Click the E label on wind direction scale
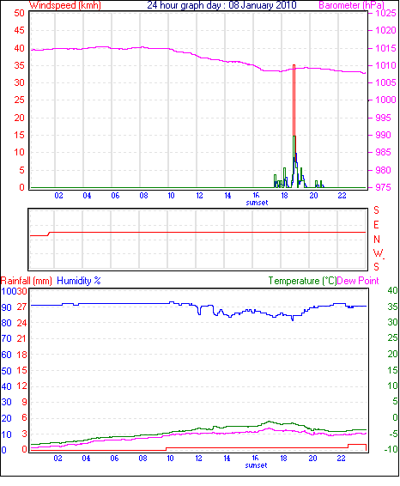Viewport: 400px width, 486px height. click(x=376, y=225)
